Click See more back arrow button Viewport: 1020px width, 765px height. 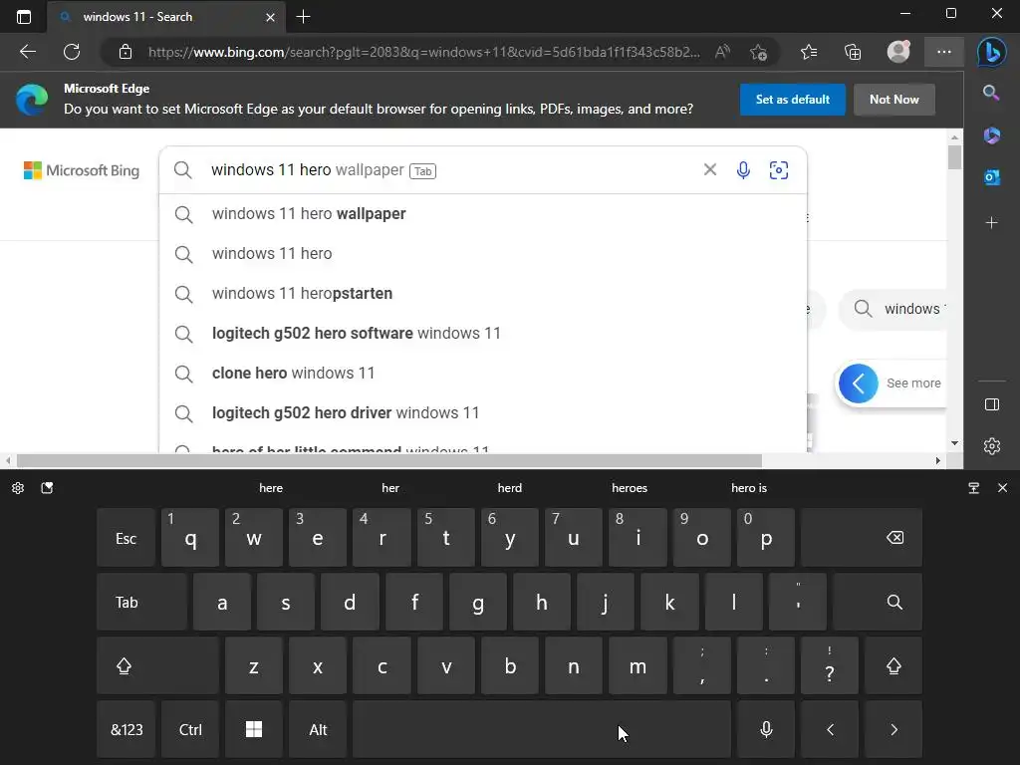pyautogui.click(x=858, y=383)
